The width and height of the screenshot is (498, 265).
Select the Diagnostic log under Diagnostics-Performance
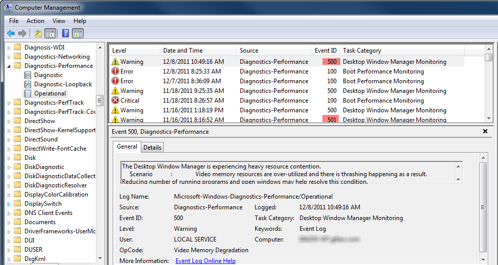click(48, 75)
